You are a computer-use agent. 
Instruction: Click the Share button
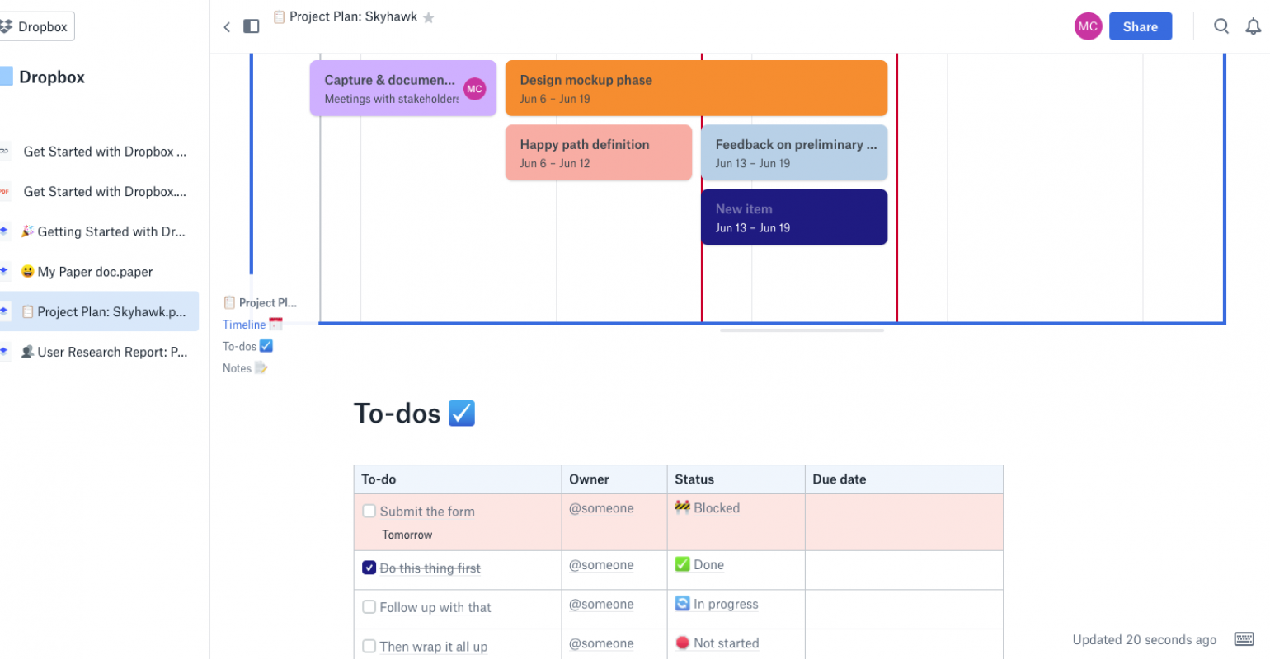pos(1141,26)
